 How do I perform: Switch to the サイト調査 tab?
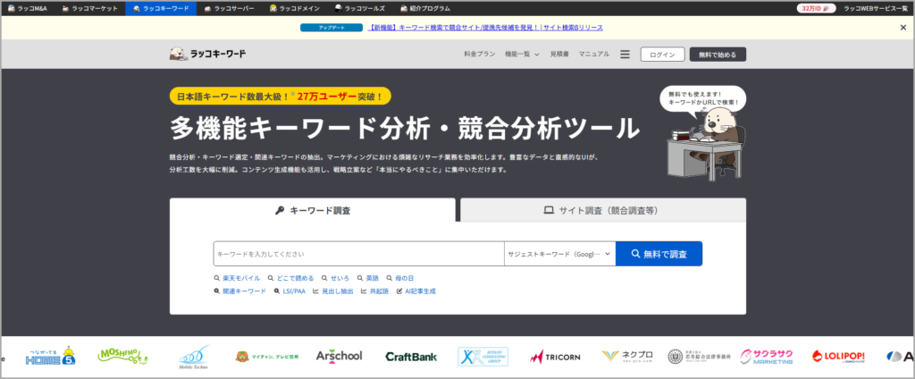[602, 211]
